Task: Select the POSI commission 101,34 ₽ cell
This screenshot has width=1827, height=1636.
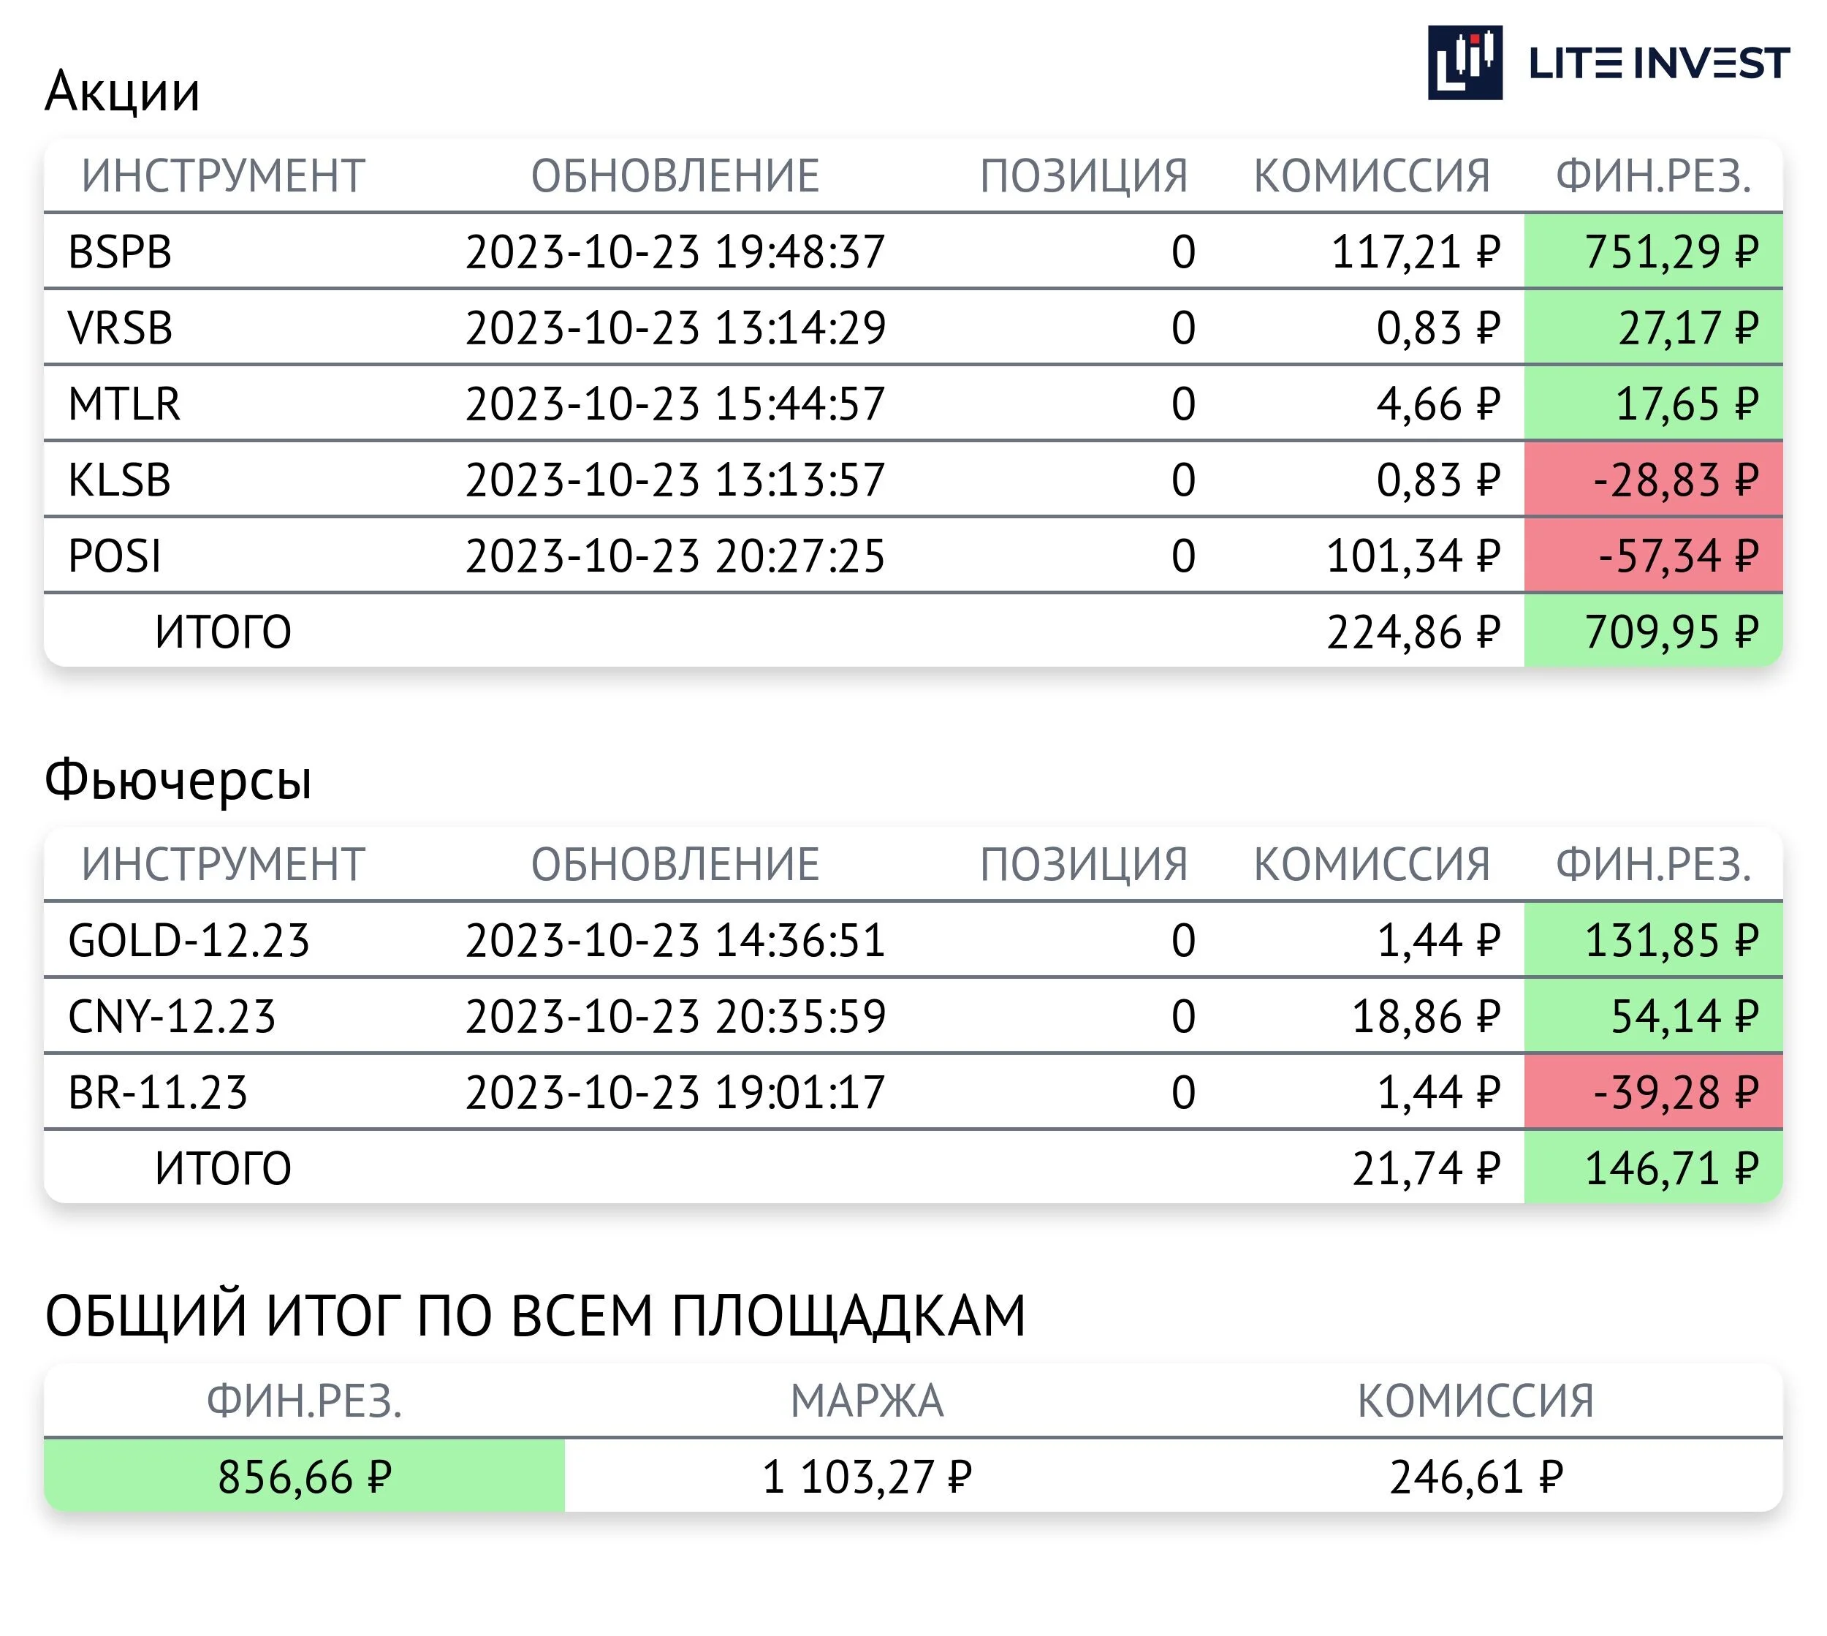Action: [1413, 556]
